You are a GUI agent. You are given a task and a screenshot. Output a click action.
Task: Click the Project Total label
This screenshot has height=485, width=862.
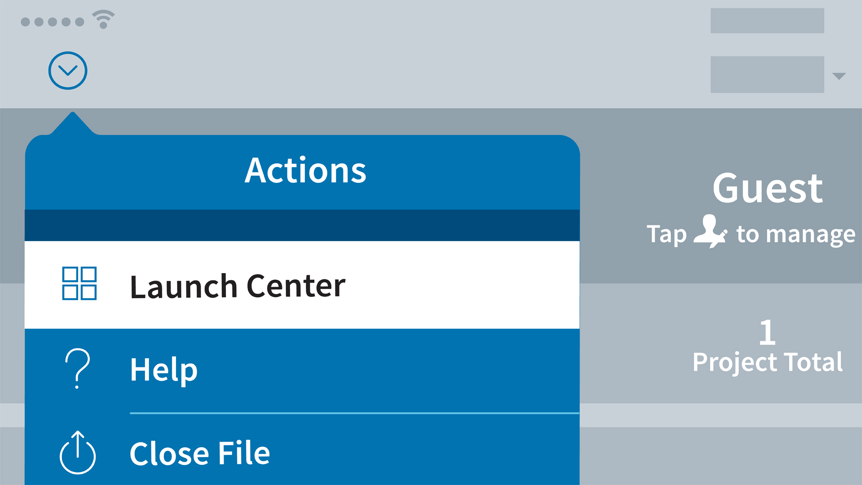[767, 362]
